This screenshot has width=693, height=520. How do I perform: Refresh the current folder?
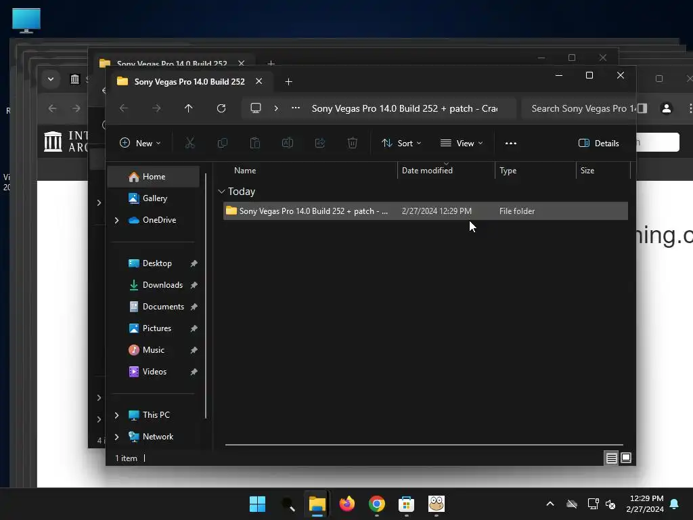tap(221, 108)
